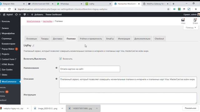This screenshot has width=200, height=112.
Task: Switch to the Доставка settings tab
Action: coord(57,39)
